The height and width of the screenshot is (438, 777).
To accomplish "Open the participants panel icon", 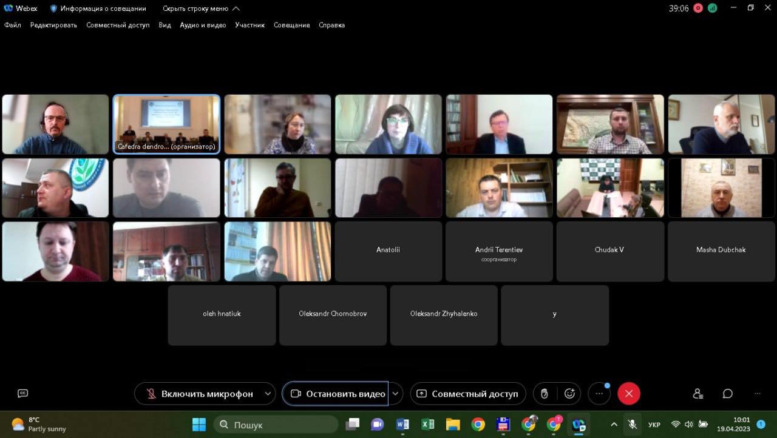I will (x=698, y=394).
